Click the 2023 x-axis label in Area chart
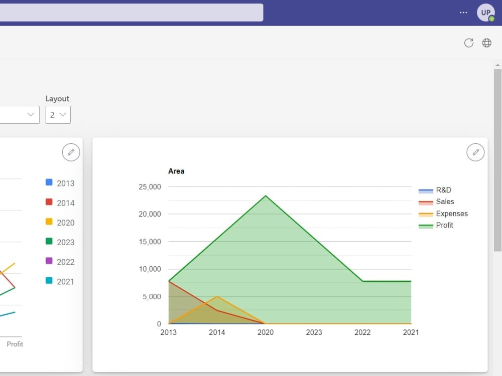This screenshot has height=376, width=502. pyautogui.click(x=314, y=332)
